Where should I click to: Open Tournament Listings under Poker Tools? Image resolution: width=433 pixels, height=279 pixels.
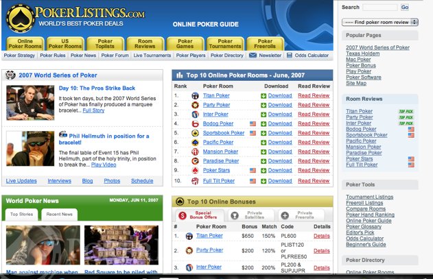370,197
